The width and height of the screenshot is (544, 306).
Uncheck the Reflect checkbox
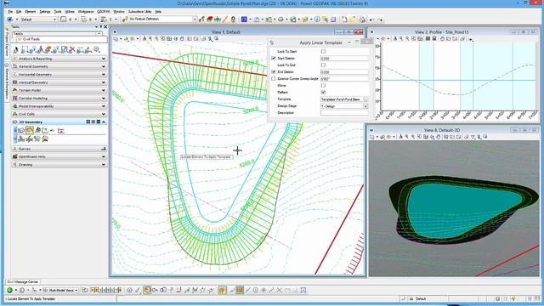[x=323, y=93]
